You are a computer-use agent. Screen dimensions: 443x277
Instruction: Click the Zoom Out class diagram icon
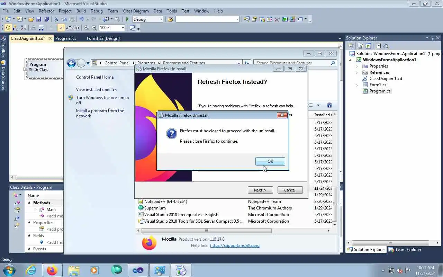[x=94, y=28]
